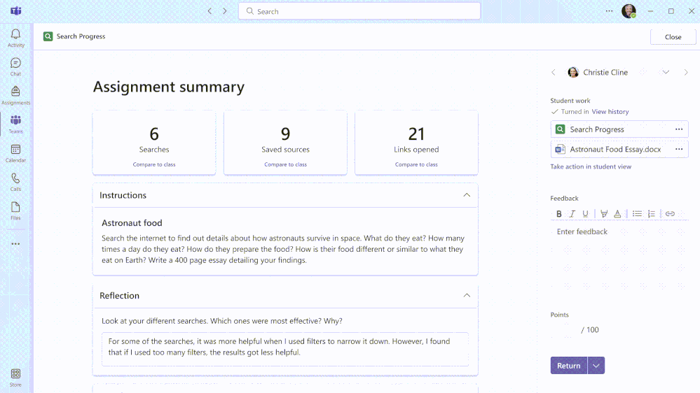
Task: Open the student list dropdown
Action: point(666,73)
